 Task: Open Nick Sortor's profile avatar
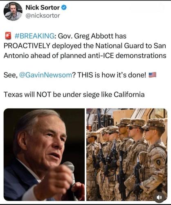(x=13, y=11)
